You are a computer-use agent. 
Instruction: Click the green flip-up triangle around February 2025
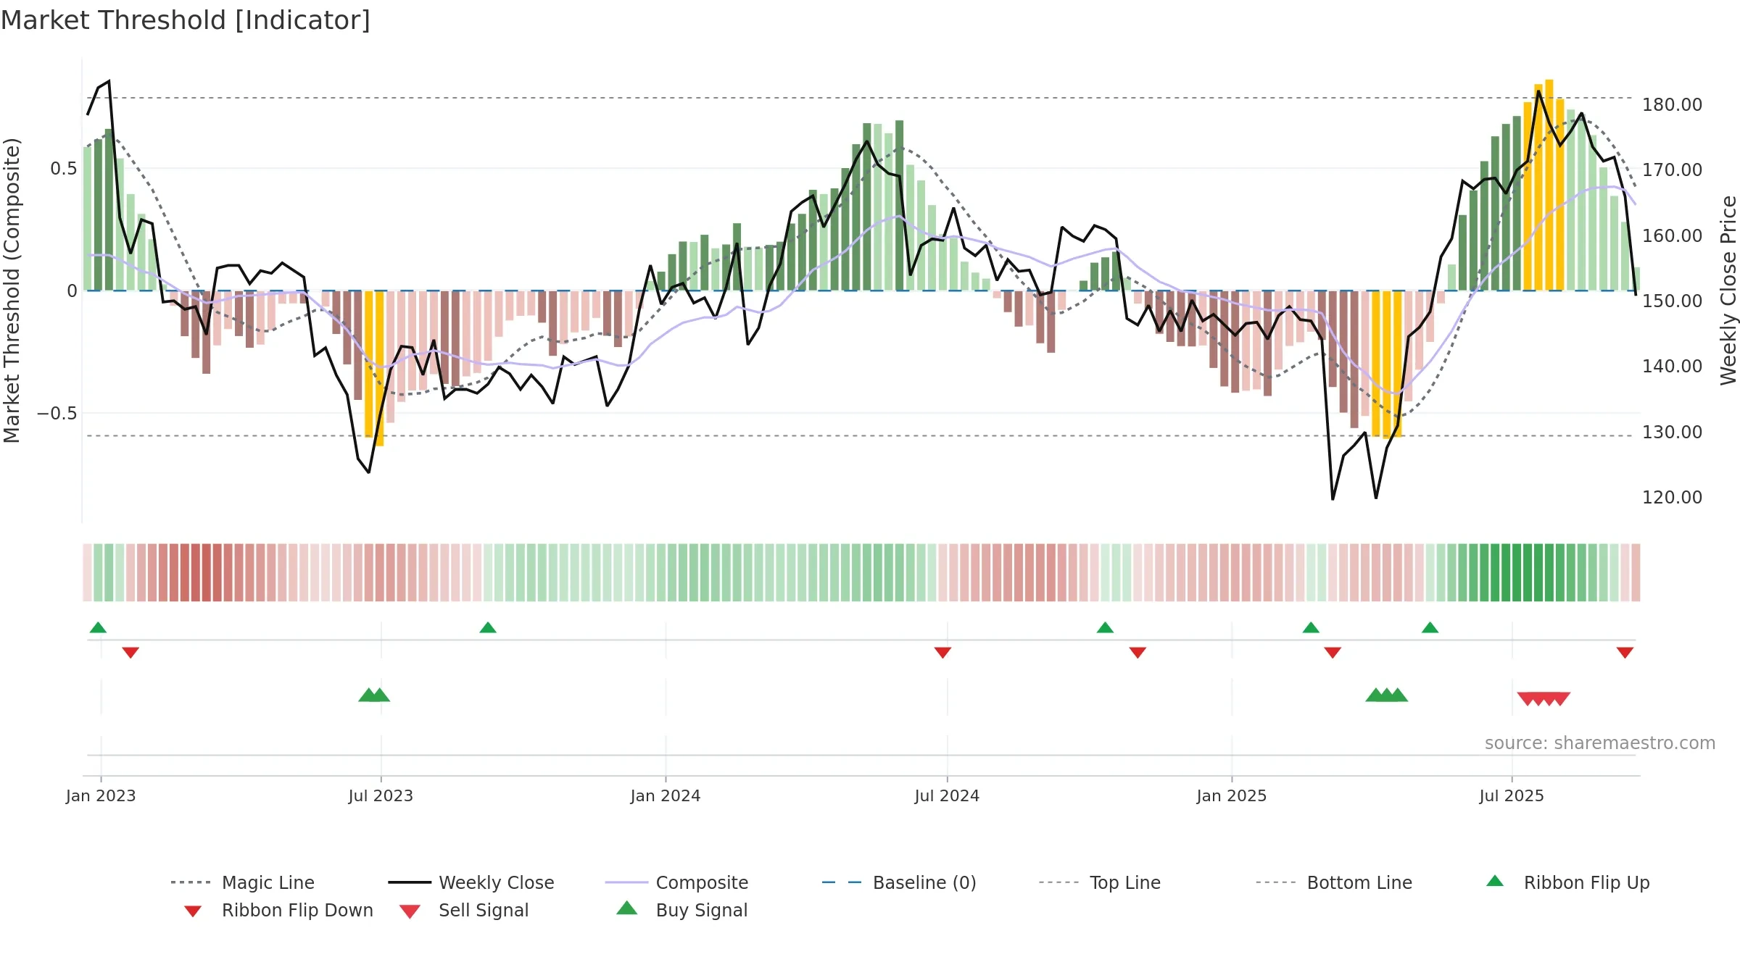point(1311,627)
